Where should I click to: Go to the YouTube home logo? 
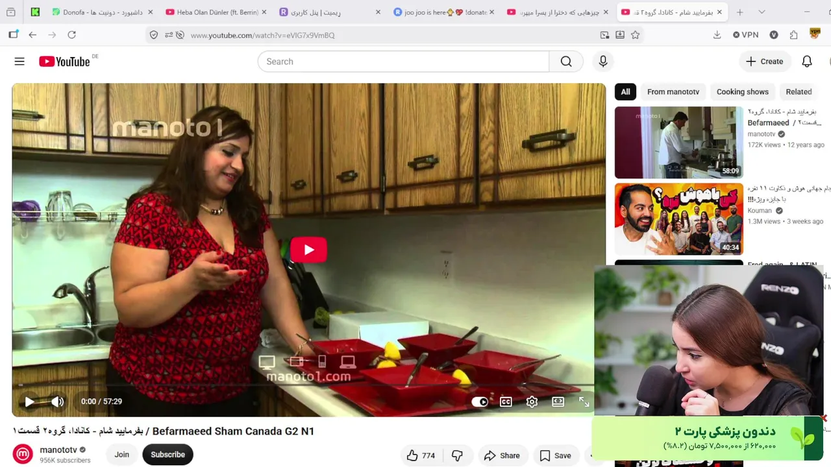point(64,62)
